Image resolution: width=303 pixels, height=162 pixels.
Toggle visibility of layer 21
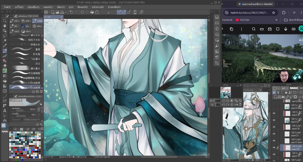274,134
